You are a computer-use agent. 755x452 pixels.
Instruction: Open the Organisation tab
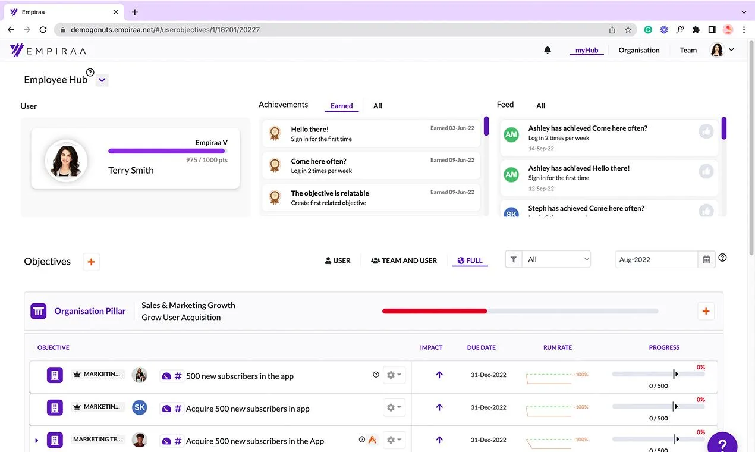[x=639, y=50]
